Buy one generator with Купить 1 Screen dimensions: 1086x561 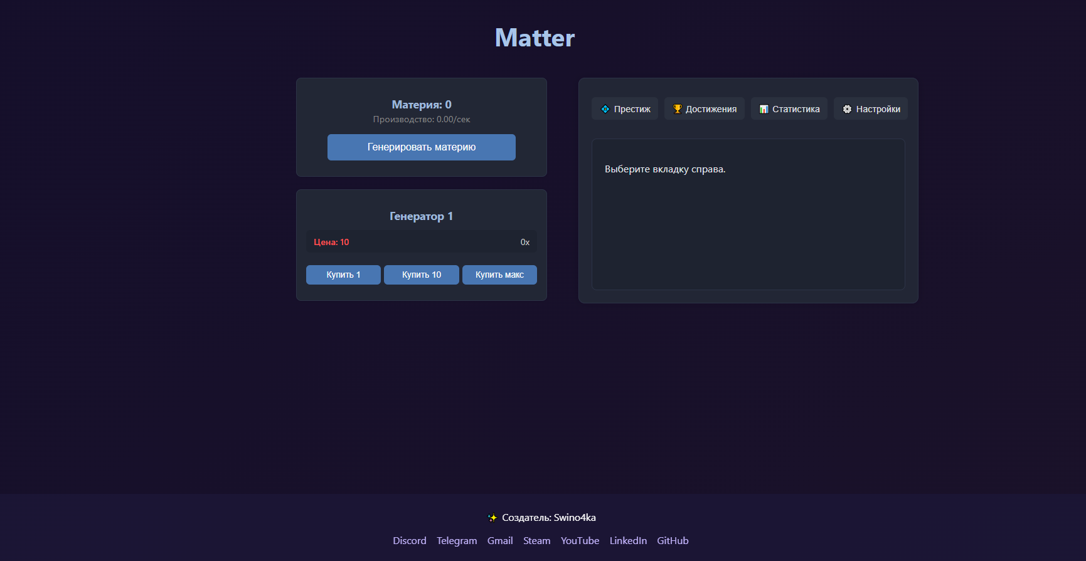coord(343,275)
